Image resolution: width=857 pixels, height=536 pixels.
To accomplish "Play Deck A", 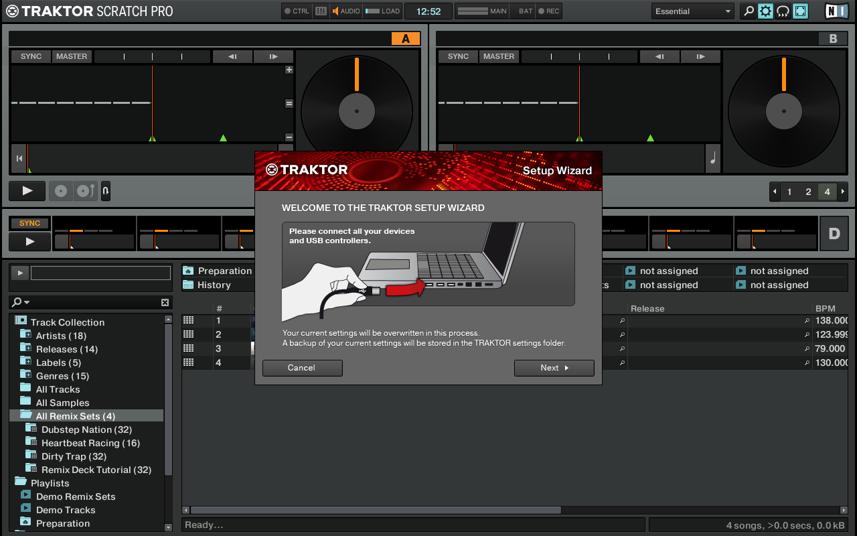I will click(27, 191).
